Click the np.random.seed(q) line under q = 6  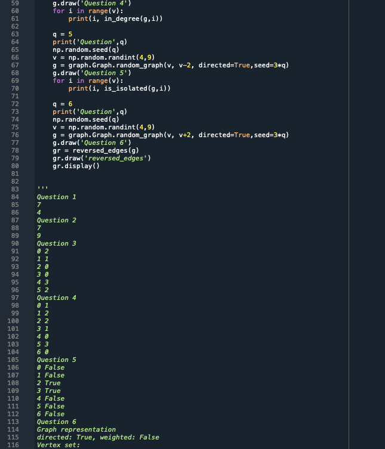tap(86, 119)
